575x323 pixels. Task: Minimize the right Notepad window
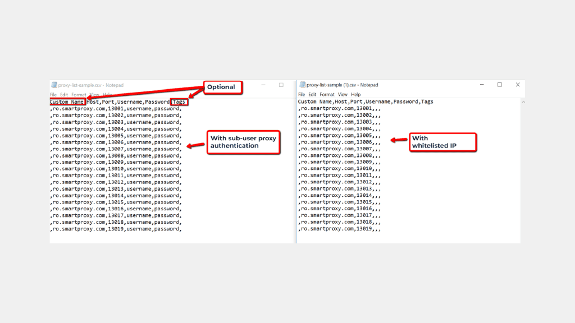tap(482, 85)
